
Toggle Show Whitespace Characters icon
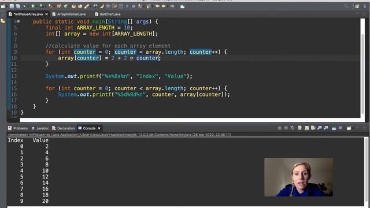127,6
